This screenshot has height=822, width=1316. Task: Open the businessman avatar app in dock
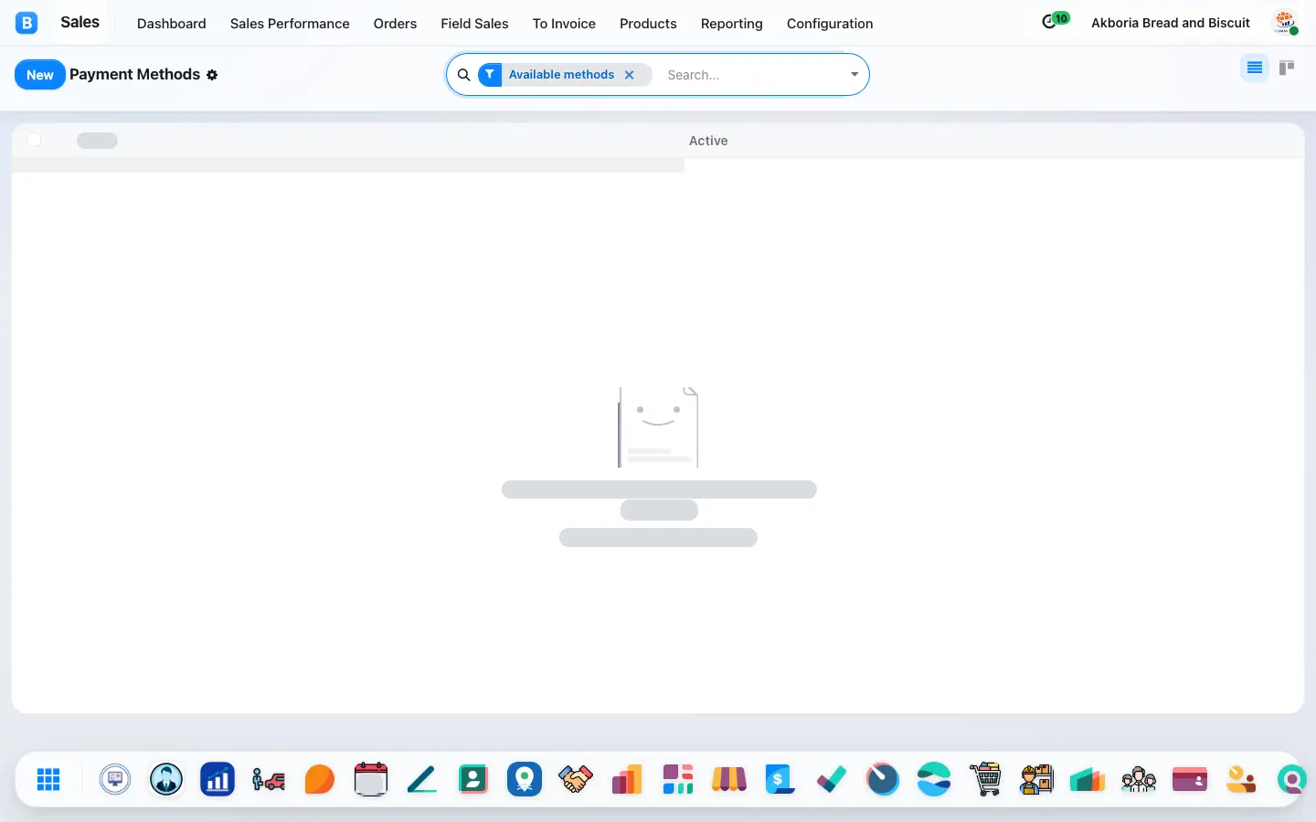coord(166,779)
